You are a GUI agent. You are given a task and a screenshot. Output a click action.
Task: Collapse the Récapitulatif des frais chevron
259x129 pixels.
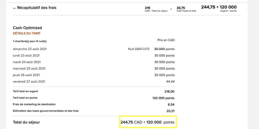(14, 8)
